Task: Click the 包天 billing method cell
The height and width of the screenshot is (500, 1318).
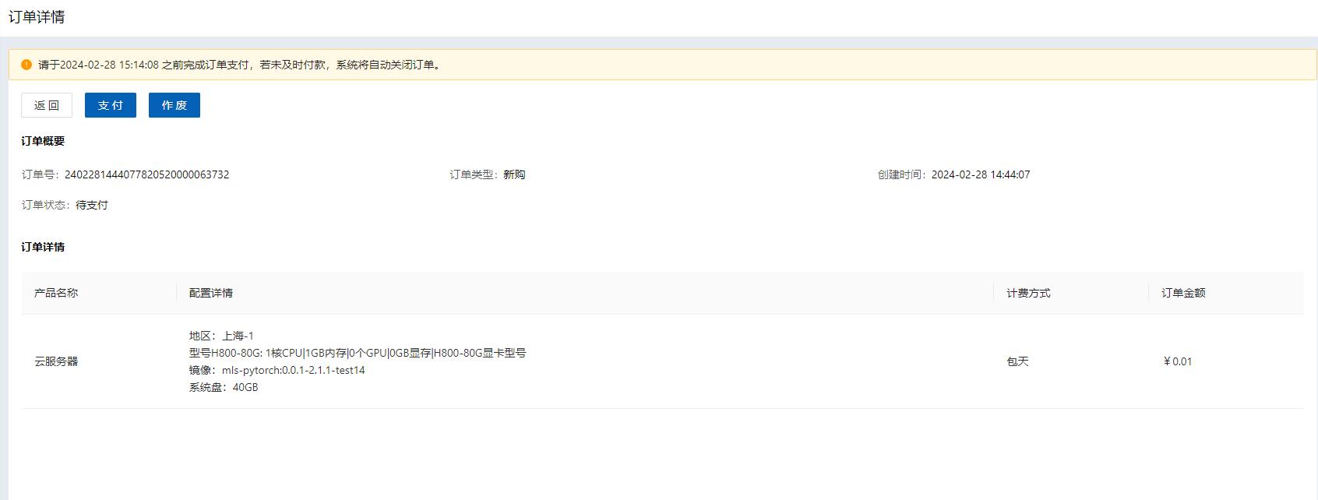Action: click(1017, 361)
